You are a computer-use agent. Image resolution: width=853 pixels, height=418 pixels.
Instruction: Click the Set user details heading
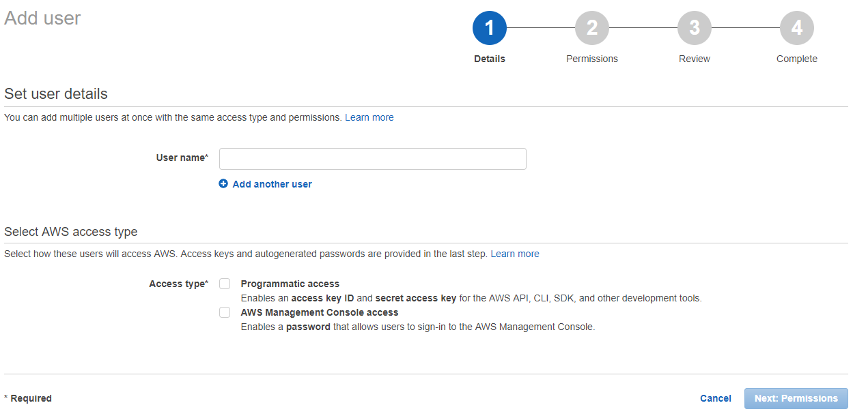tap(56, 93)
